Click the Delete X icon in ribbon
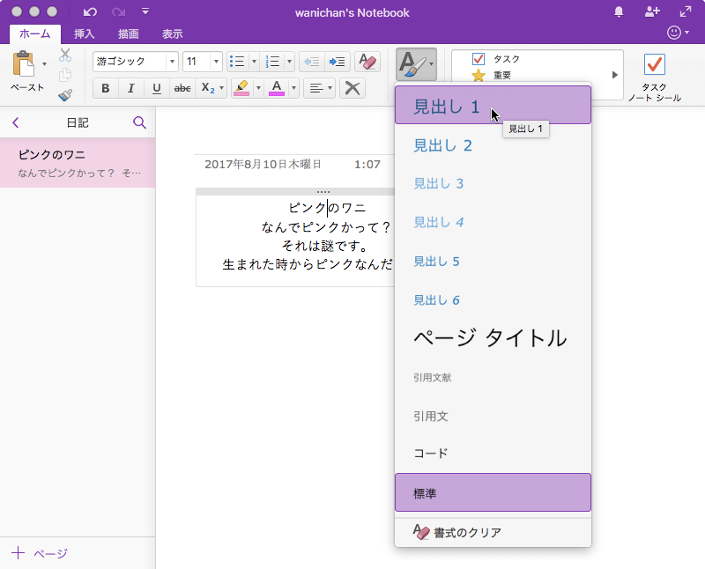The height and width of the screenshot is (569, 705). 352,88
